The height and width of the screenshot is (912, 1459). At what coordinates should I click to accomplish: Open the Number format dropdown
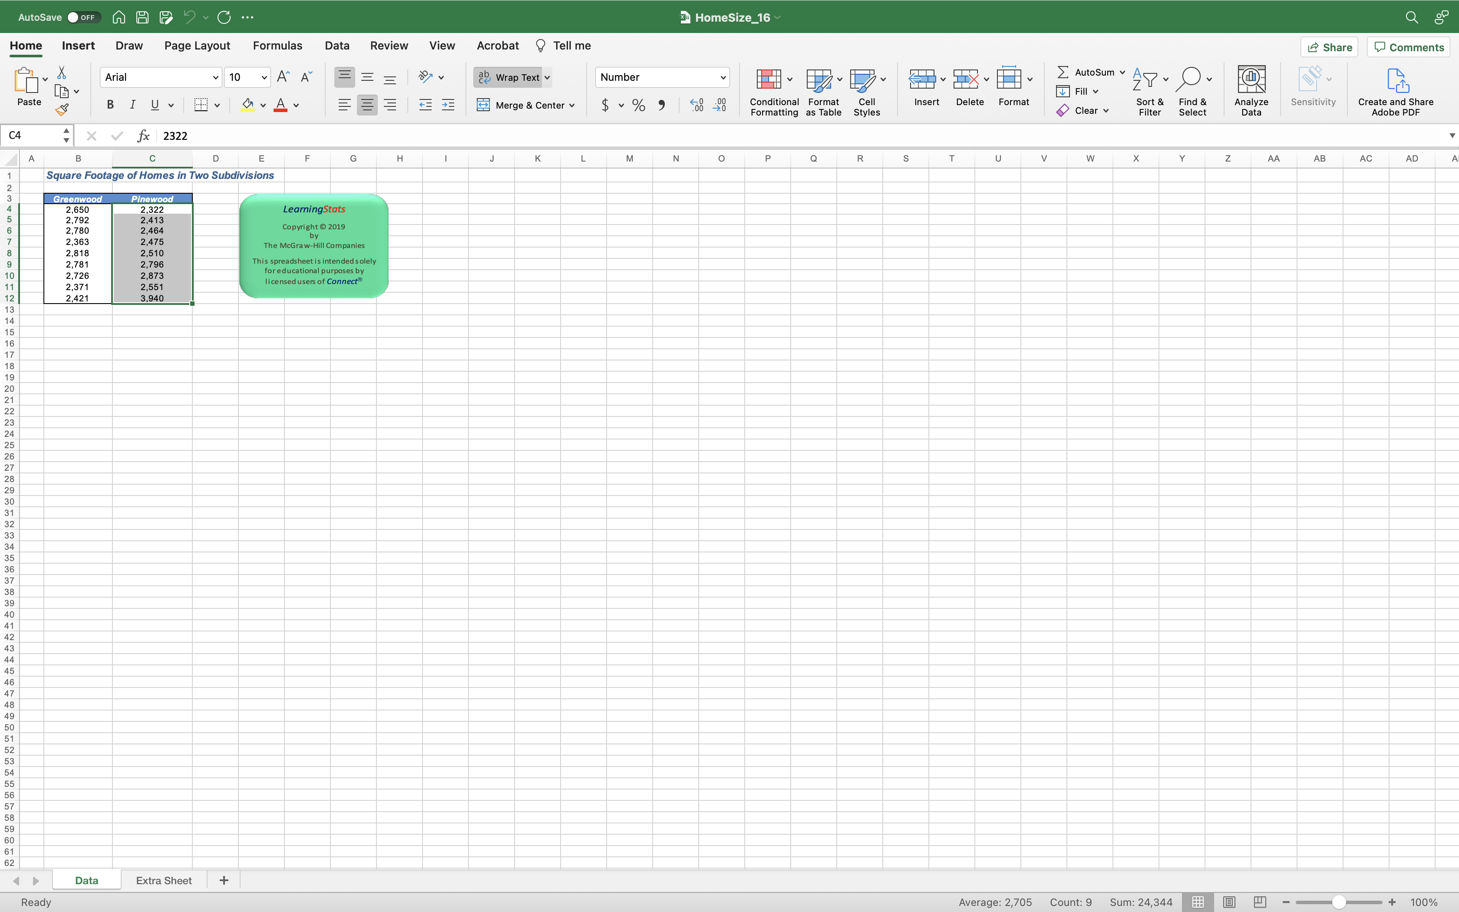pyautogui.click(x=722, y=77)
